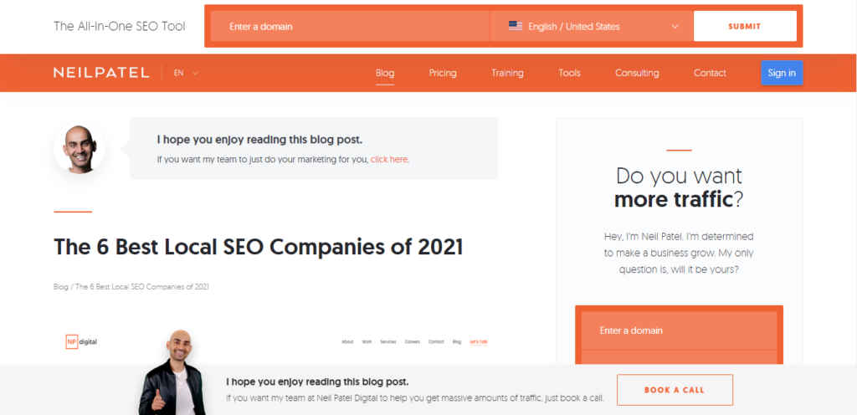The width and height of the screenshot is (857, 415).
Task: Click the US flag icon
Action: (x=516, y=26)
